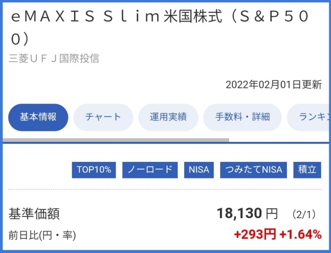The width and height of the screenshot is (331, 253).
Task: Go to the 手数料・詳細 tab
Action: pos(242,117)
